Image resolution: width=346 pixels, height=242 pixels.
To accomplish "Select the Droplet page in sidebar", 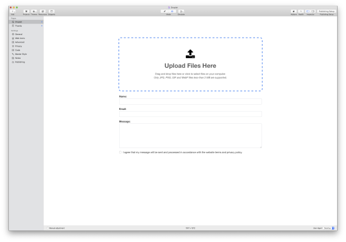I will pos(26,22).
